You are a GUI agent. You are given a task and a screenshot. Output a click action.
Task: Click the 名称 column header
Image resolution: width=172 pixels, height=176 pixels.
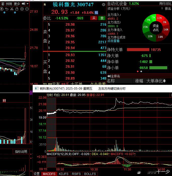[111, 81]
